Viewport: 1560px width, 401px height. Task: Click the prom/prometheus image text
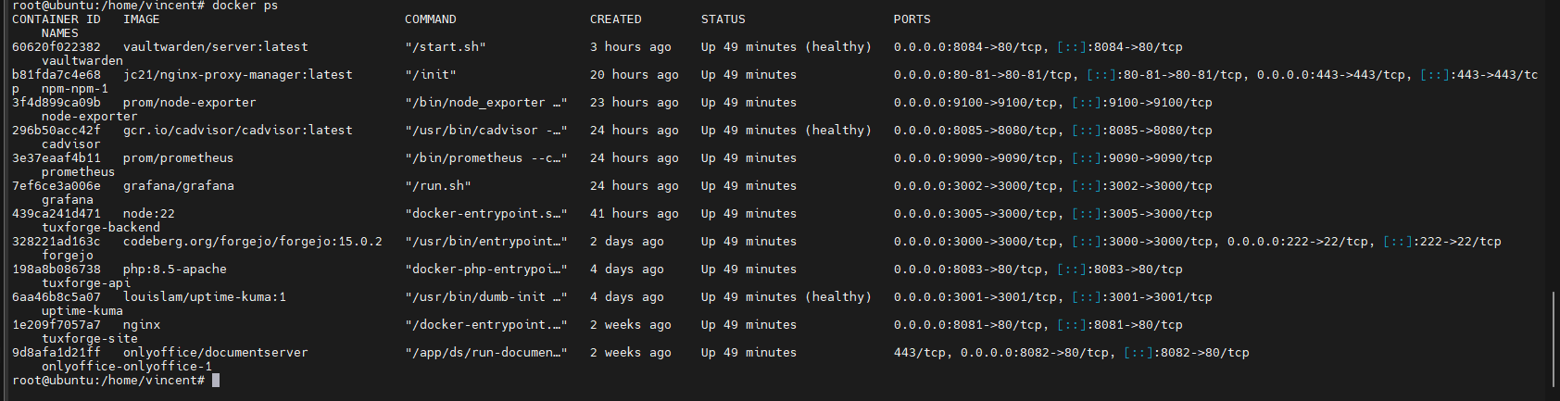[179, 158]
